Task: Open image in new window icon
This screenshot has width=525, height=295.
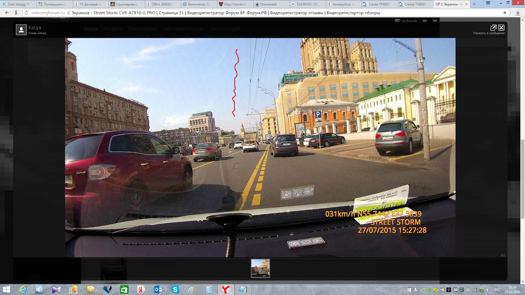Action: click(x=493, y=28)
